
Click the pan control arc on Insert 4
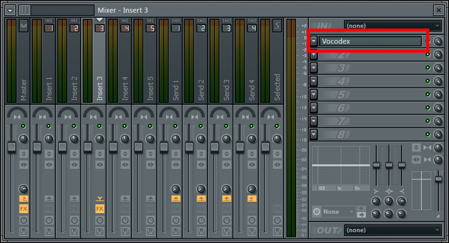click(x=118, y=113)
